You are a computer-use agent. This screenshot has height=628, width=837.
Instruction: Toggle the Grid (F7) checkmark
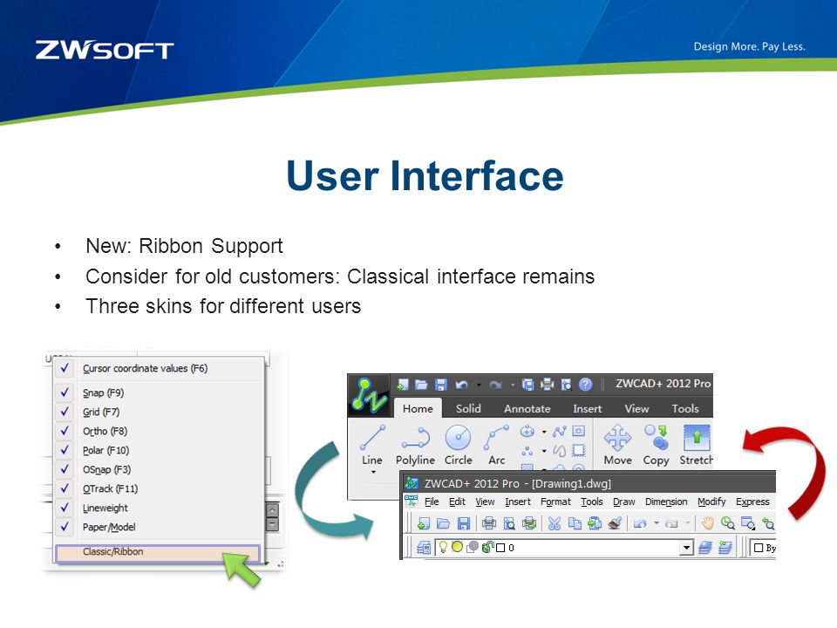pos(65,412)
